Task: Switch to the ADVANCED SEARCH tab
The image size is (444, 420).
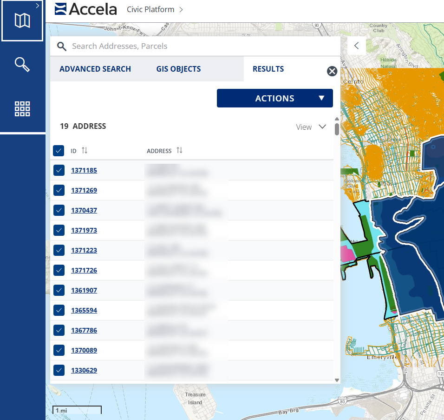Action: 95,69
